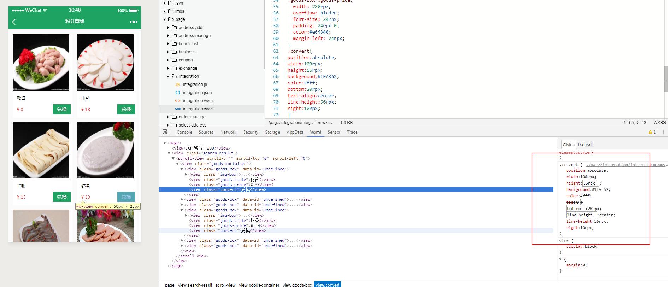Switch to the Console tab
The width and height of the screenshot is (668, 287).
(184, 132)
